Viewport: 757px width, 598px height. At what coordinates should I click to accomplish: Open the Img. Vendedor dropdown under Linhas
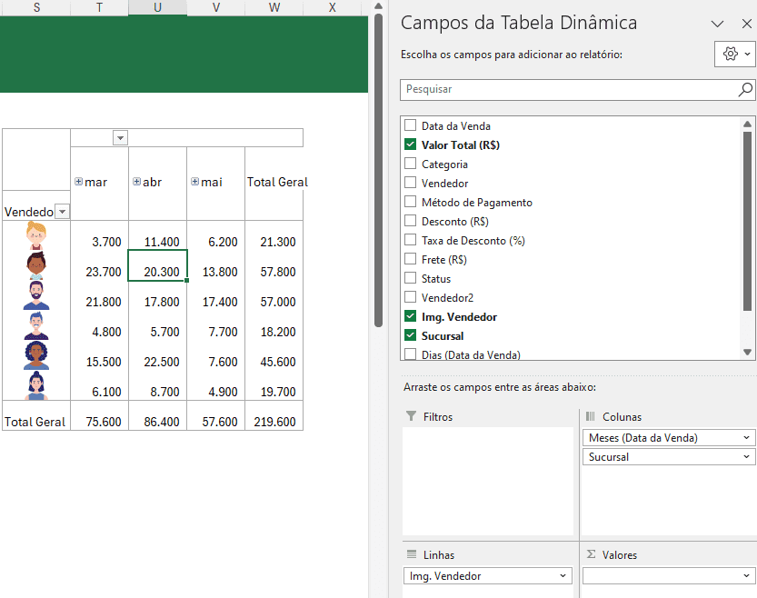pyautogui.click(x=565, y=575)
